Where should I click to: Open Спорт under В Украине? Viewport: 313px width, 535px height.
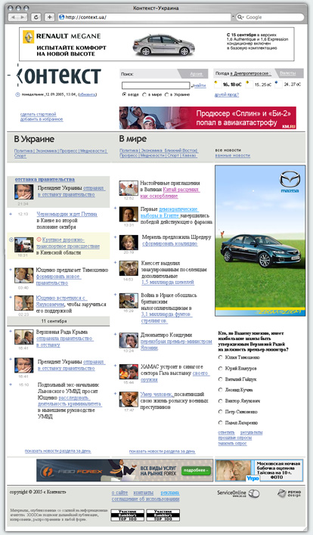point(20,156)
